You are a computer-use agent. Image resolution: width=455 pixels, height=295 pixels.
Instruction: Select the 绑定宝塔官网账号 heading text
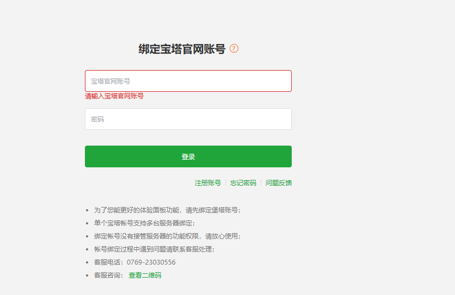[182, 49]
